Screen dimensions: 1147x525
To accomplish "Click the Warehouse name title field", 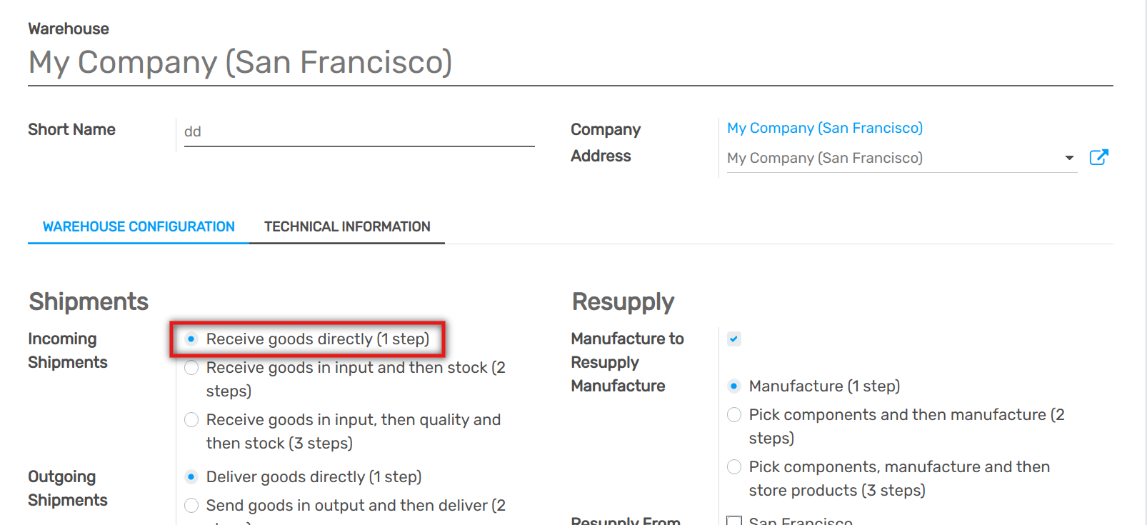I will pyautogui.click(x=240, y=62).
